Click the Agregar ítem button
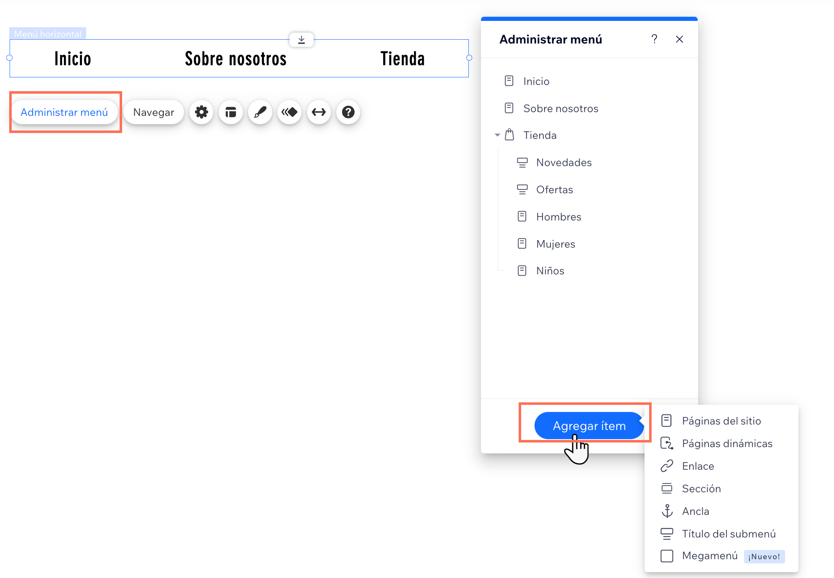 click(589, 426)
